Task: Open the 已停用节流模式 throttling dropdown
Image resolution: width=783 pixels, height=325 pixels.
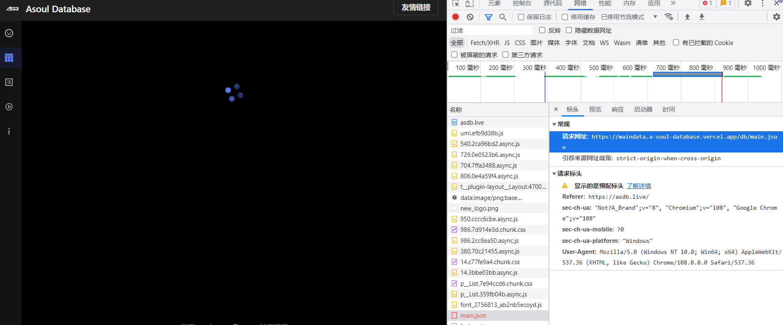Action: pos(629,17)
